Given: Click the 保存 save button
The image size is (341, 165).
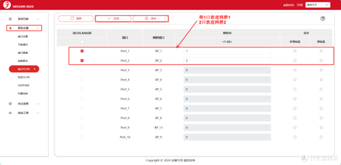Looking at the screenshot, I should pyautogui.click(x=151, y=19).
